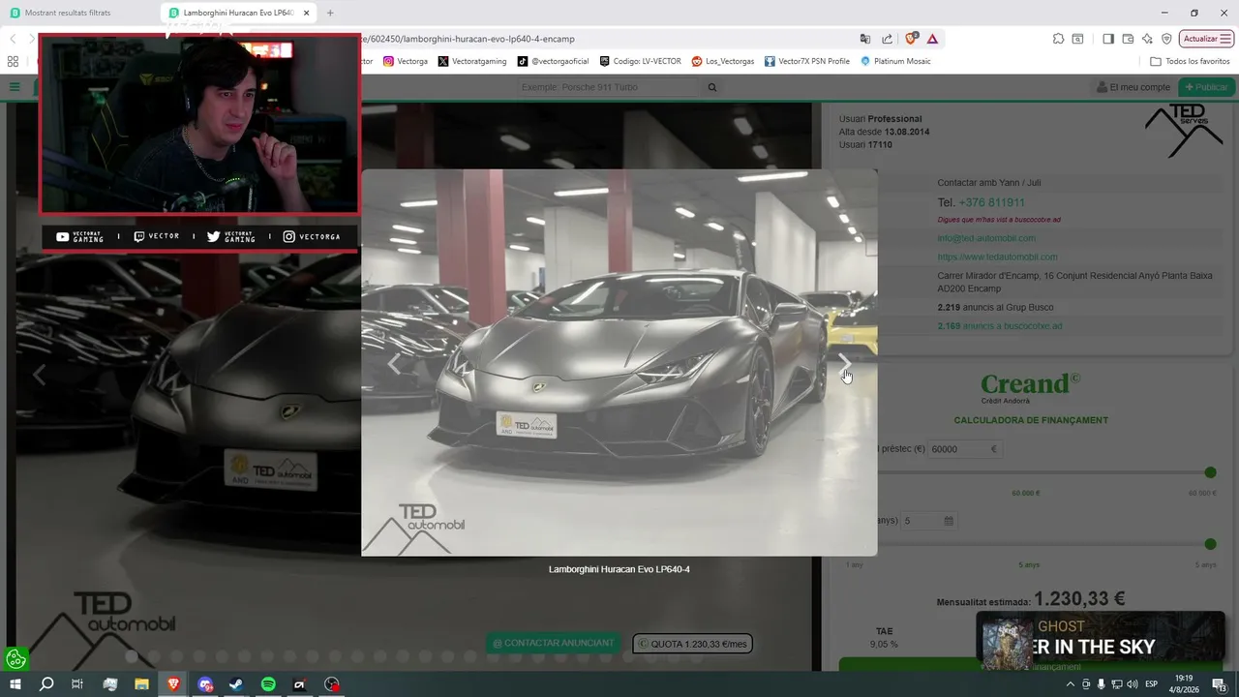Open the loan term calendar icon
This screenshot has height=697, width=1239.
(x=949, y=521)
